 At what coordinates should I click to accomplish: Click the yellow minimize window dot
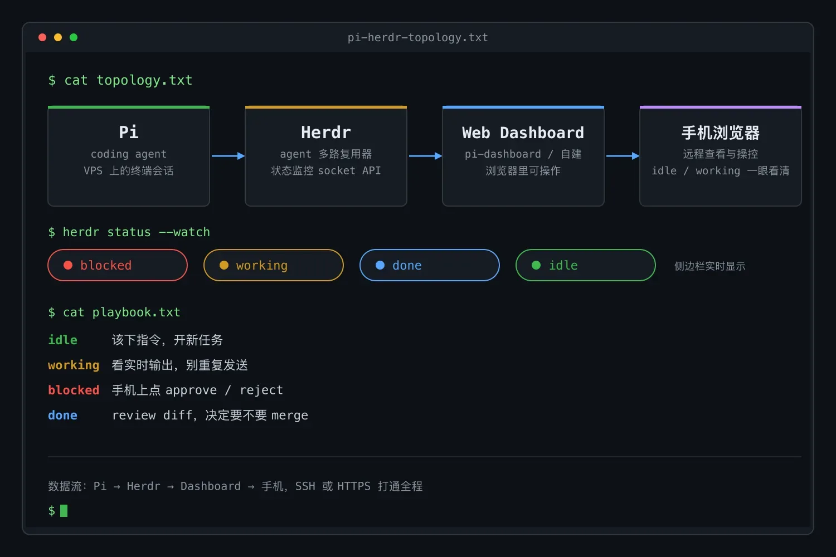tap(58, 37)
